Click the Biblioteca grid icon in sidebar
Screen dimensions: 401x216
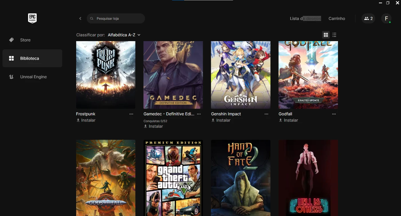click(11, 58)
